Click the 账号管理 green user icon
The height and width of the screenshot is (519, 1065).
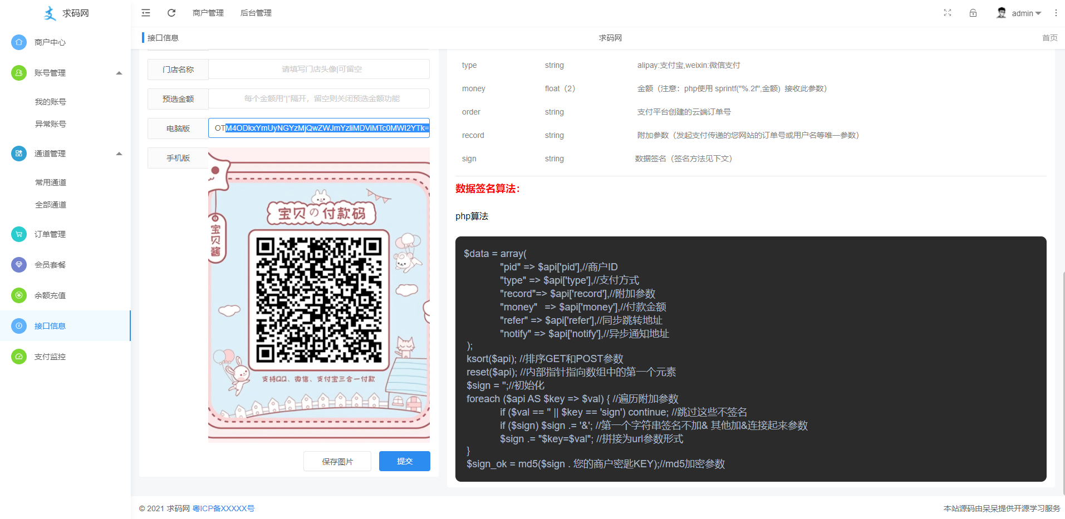(x=19, y=73)
